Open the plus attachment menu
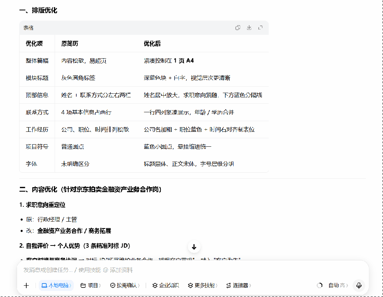 click(x=26, y=285)
